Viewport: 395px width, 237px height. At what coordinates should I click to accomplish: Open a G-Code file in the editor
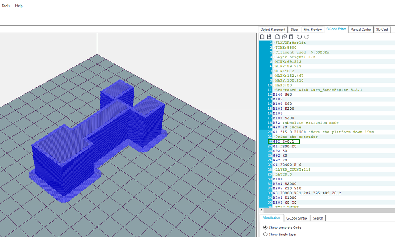pos(277,37)
